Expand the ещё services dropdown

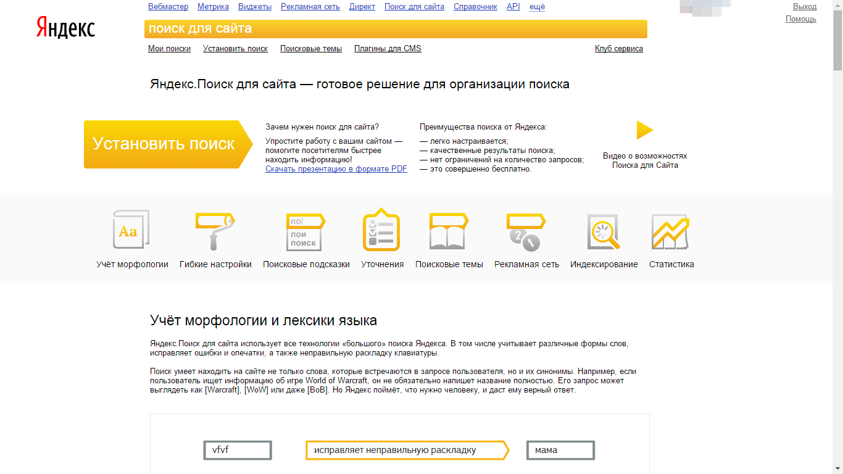537,7
